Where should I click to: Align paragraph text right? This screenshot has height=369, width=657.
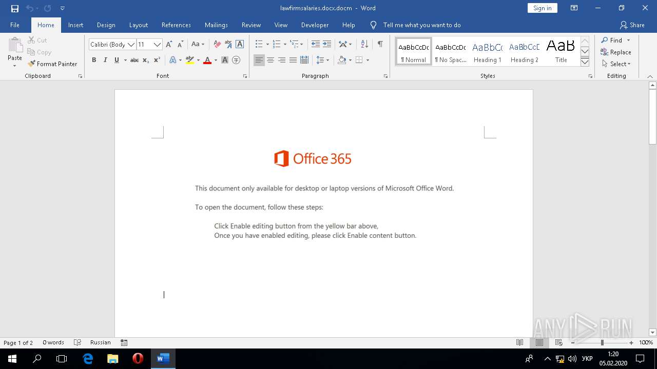tap(282, 60)
